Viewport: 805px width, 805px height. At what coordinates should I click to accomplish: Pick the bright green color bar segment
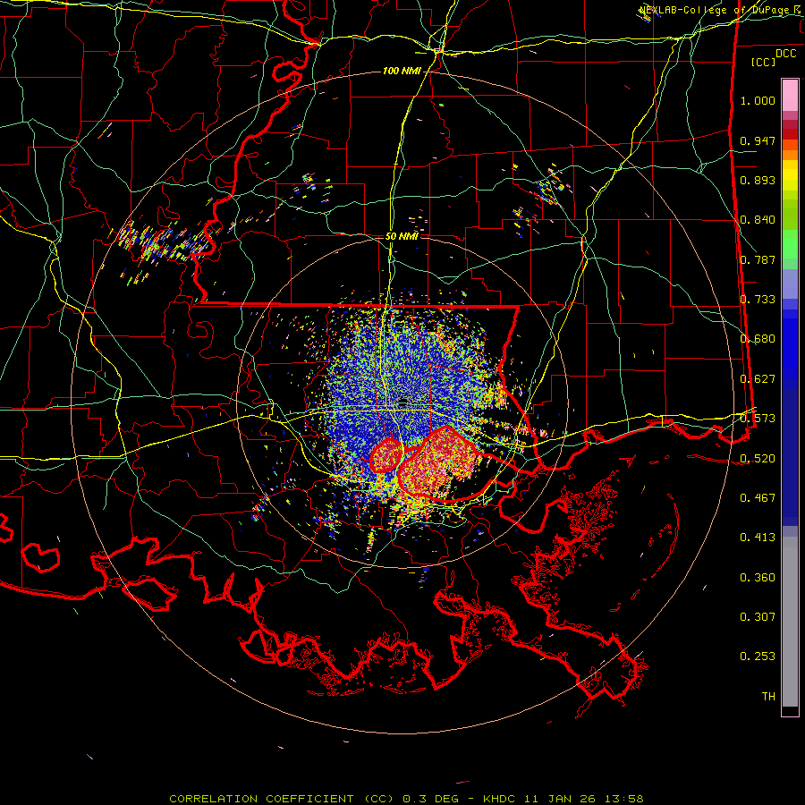790,244
